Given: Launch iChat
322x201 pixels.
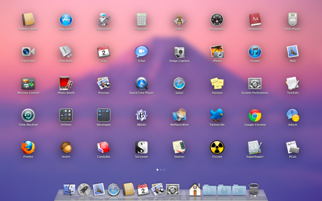Looking at the screenshot, I should (141, 51).
